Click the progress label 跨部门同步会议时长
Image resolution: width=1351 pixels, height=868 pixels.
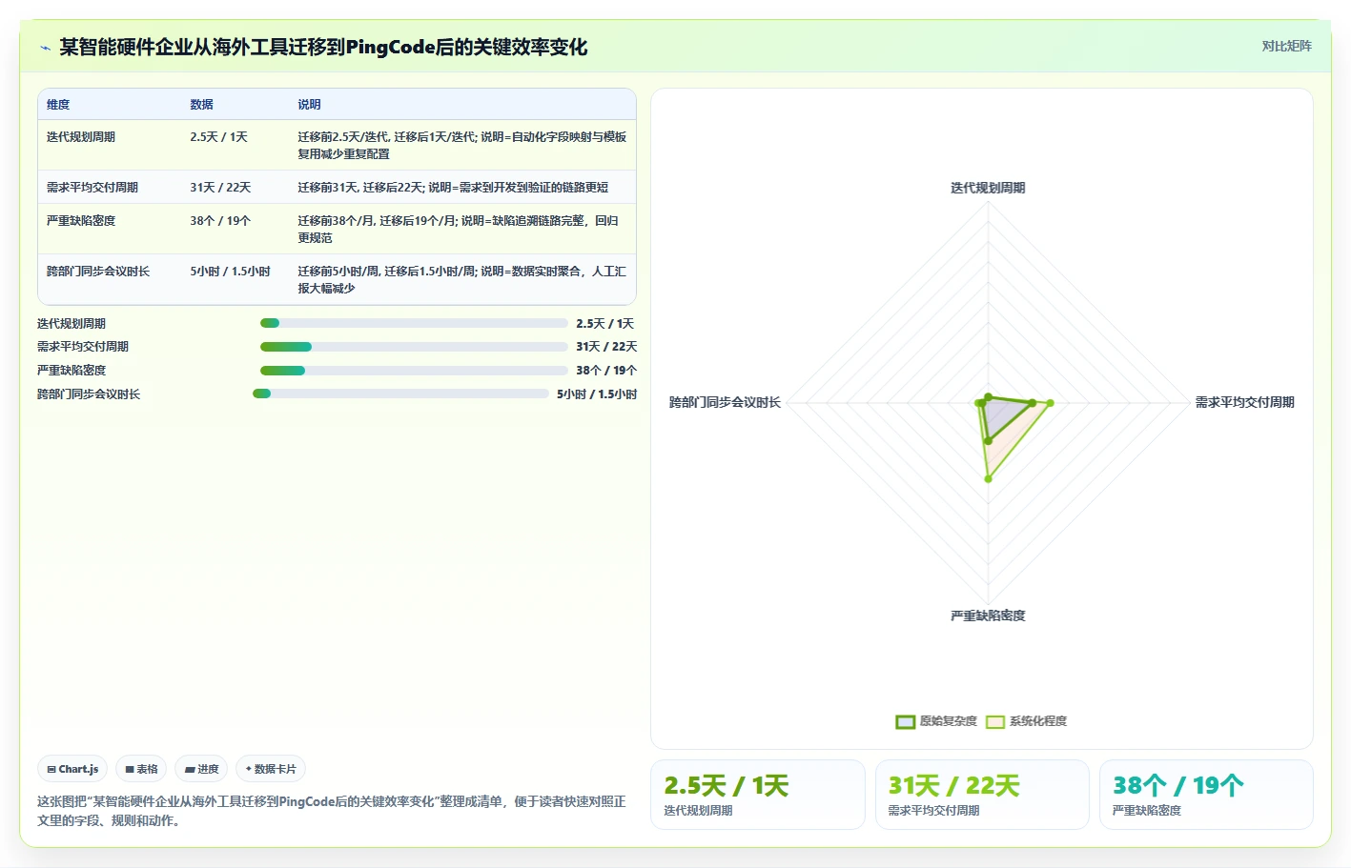tap(89, 394)
